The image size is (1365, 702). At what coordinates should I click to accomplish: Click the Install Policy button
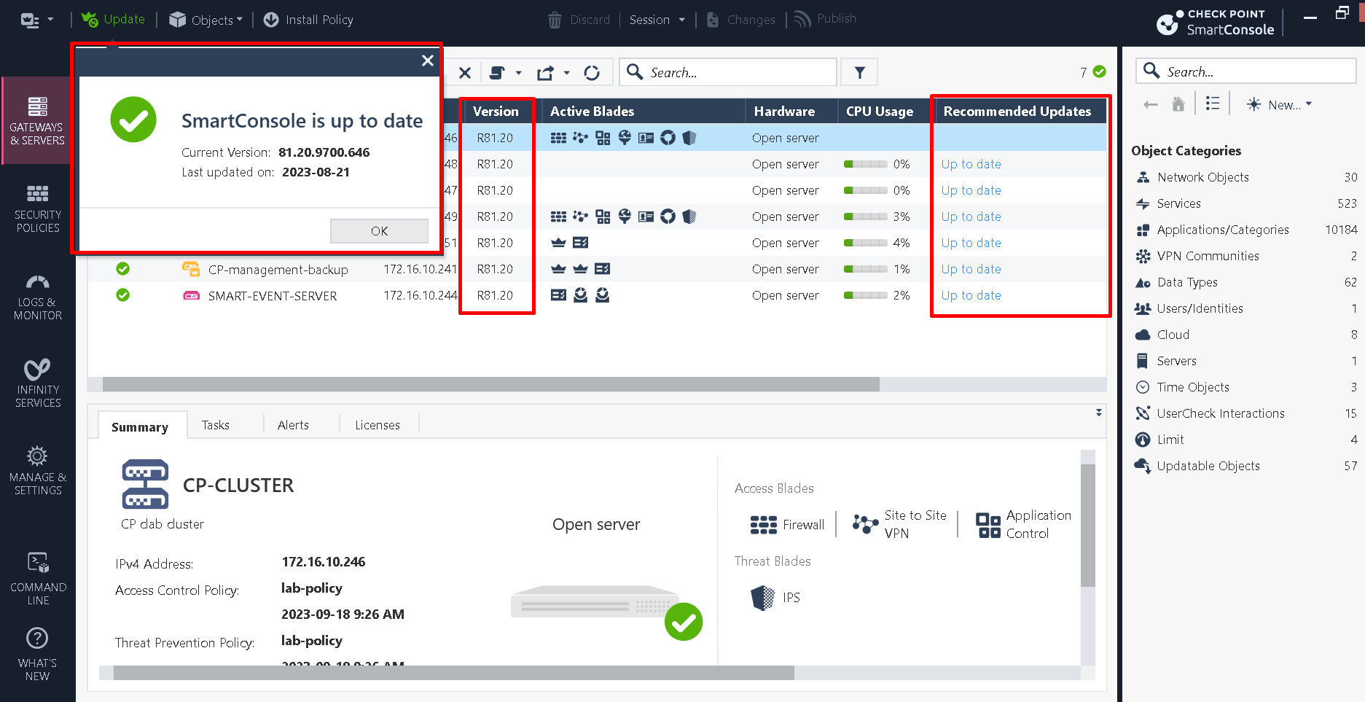(308, 20)
